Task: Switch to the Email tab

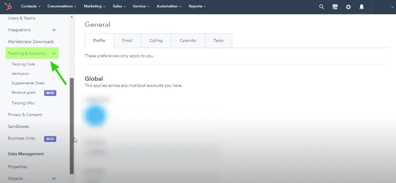Action: (127, 40)
